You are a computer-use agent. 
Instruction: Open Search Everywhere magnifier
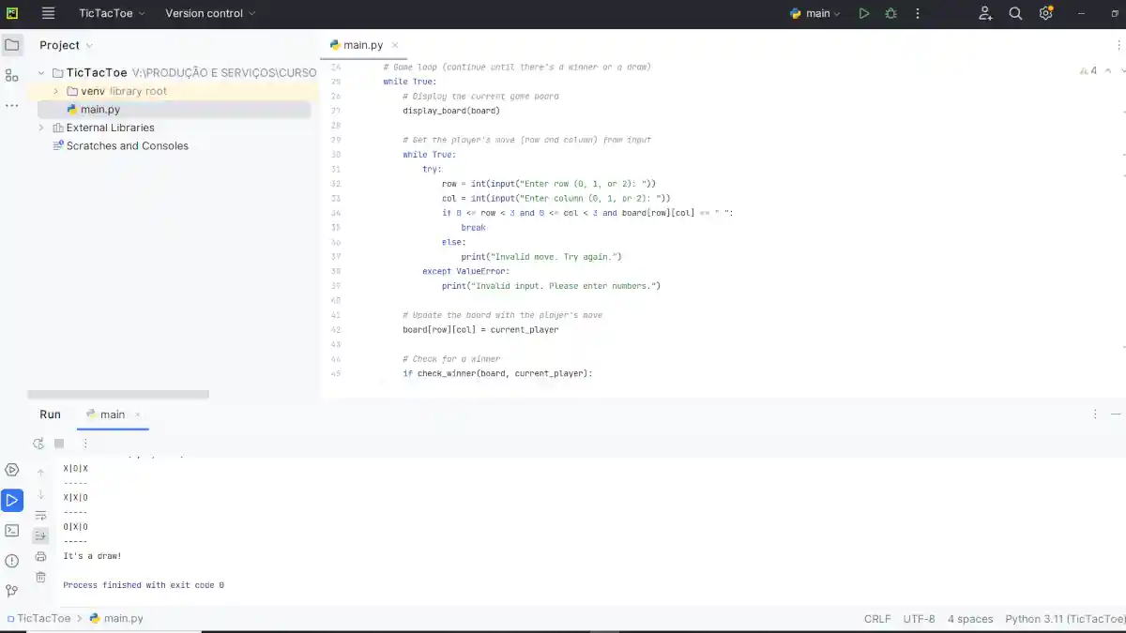click(x=1015, y=13)
